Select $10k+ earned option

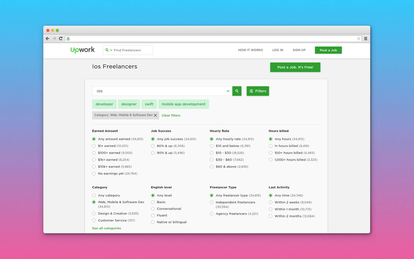pyautogui.click(x=94, y=167)
